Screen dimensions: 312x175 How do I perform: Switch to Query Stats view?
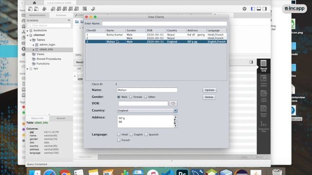[263, 111]
